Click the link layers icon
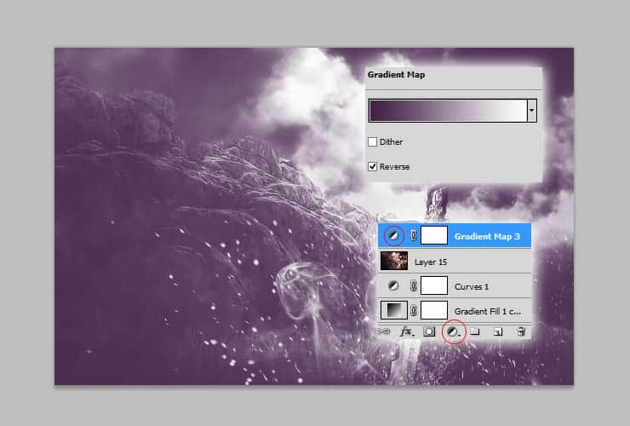Viewport: 630px width, 426px height. [385, 331]
